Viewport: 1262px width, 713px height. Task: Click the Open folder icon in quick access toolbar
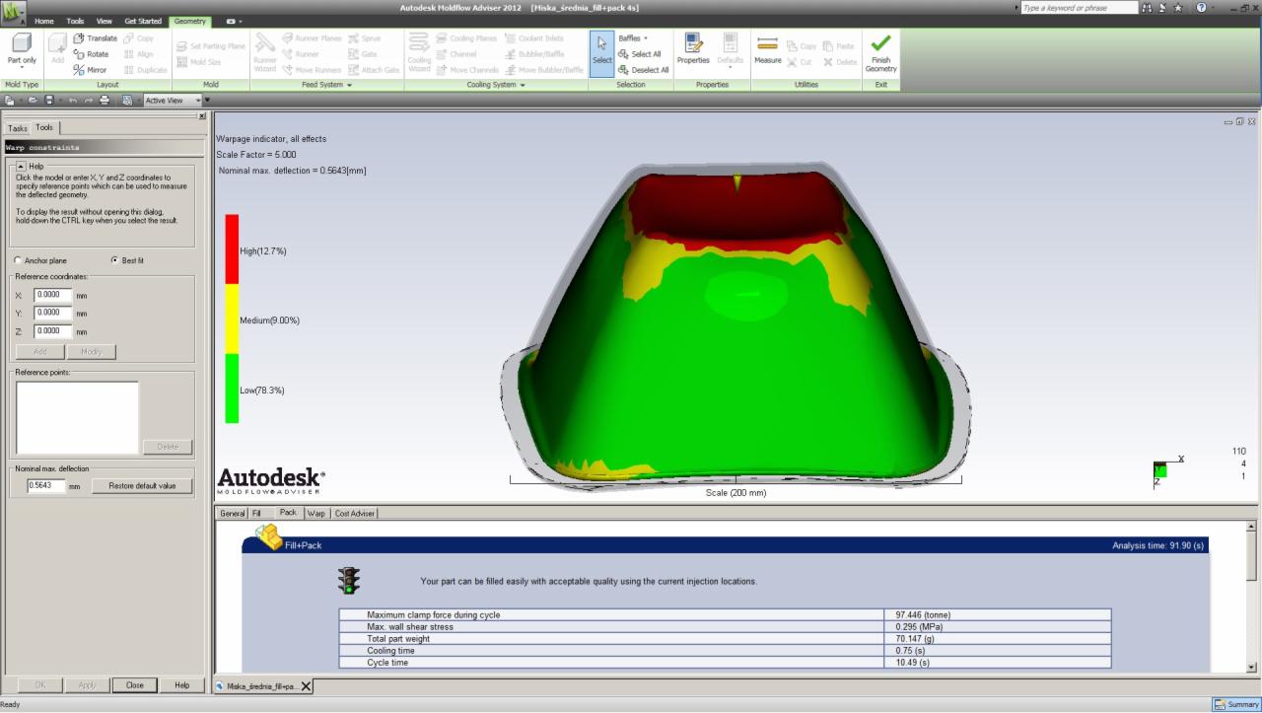tap(33, 101)
